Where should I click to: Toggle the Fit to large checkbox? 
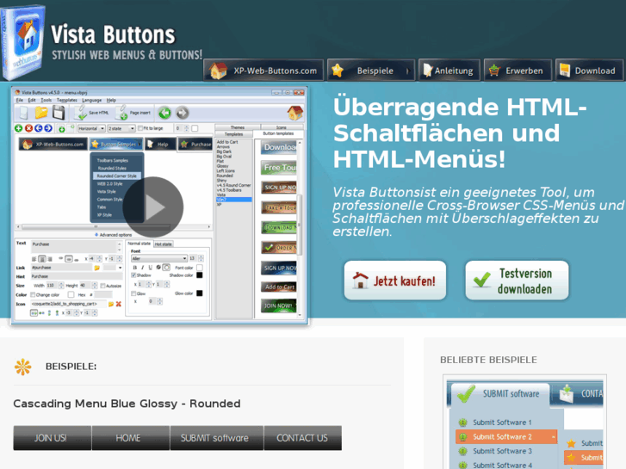coord(140,128)
